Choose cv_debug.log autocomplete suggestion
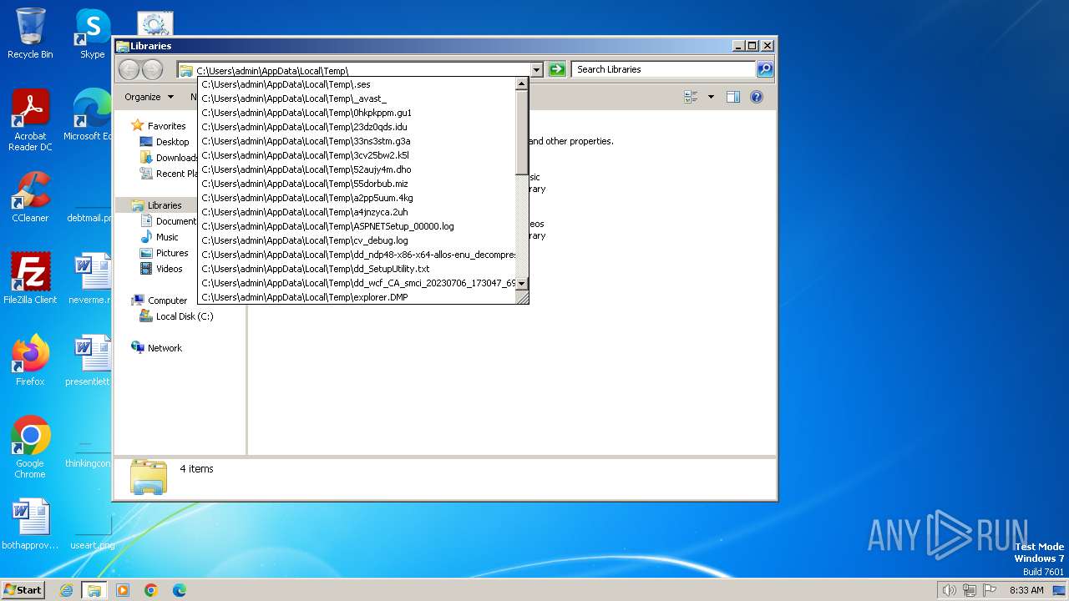 357,240
